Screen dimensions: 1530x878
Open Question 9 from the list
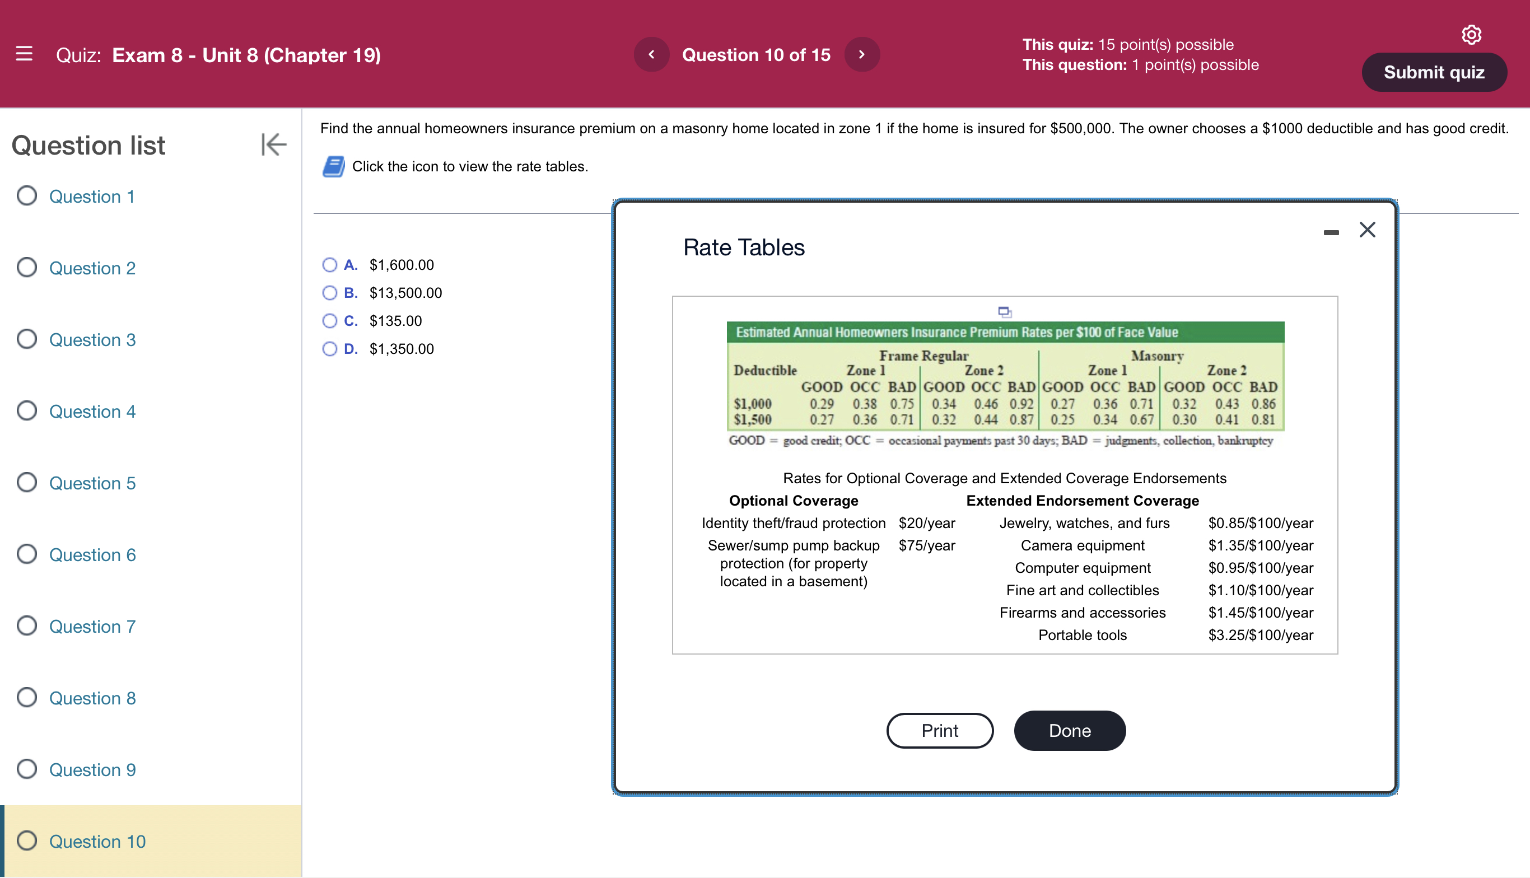pyautogui.click(x=92, y=770)
